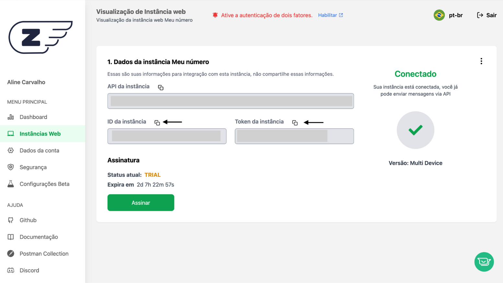
Task: Open Configurações Beta menu item
Action: click(x=44, y=184)
